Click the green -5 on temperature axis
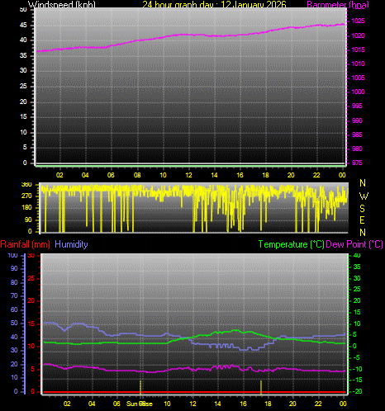 tap(356, 357)
